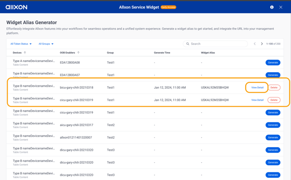Click Test2 group in aicu-gary-chili-20210317 row

111,125
